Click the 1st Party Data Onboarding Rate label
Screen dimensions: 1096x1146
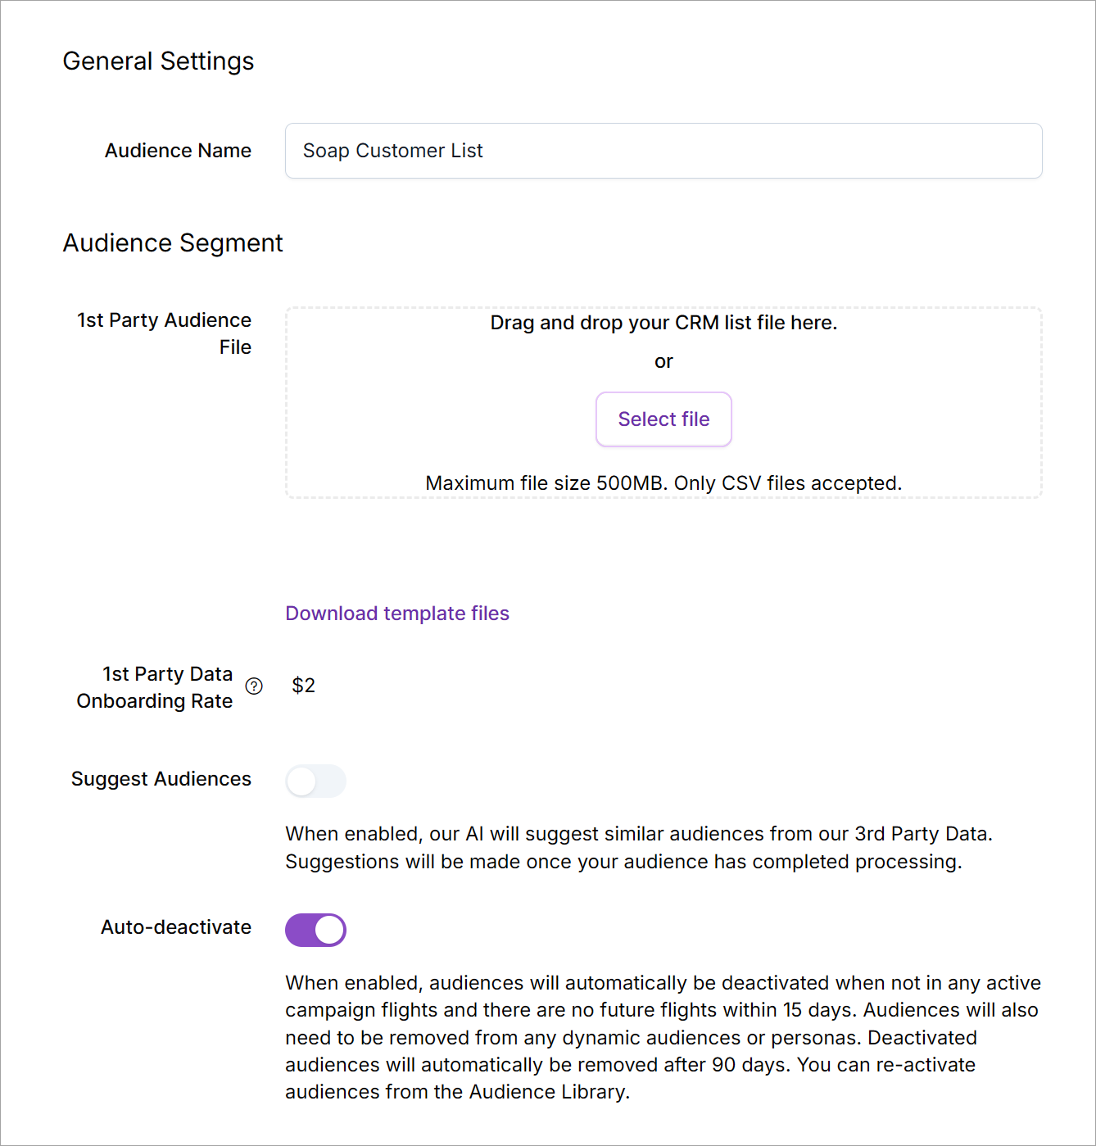click(x=155, y=687)
